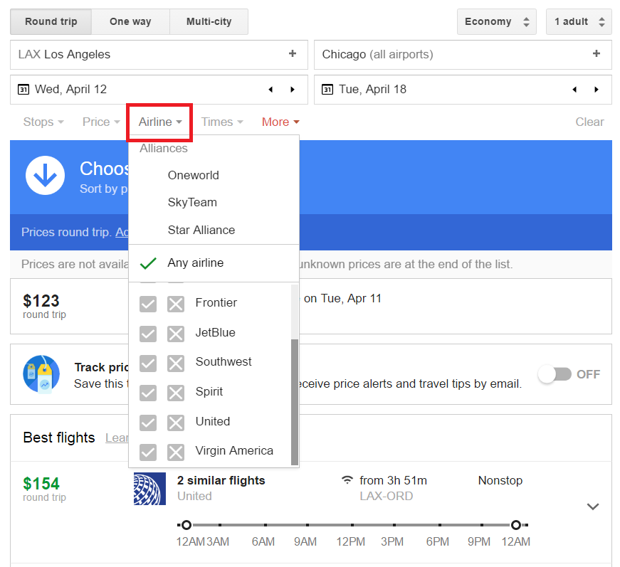Screen dimensions: 620x567
Task: Exclude Frontier with its X icon
Action: (x=176, y=304)
